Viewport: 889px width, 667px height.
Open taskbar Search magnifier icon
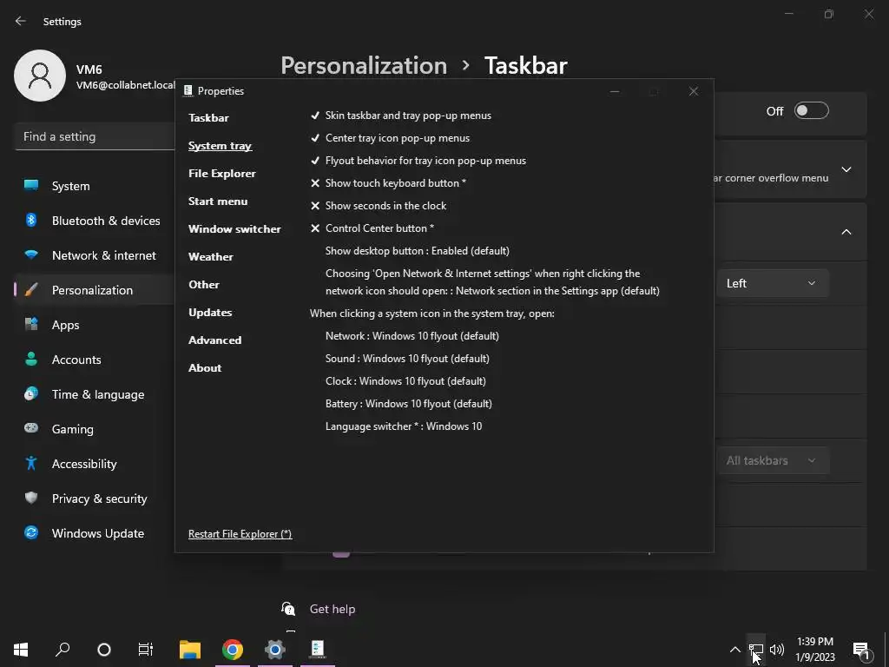[x=63, y=650]
